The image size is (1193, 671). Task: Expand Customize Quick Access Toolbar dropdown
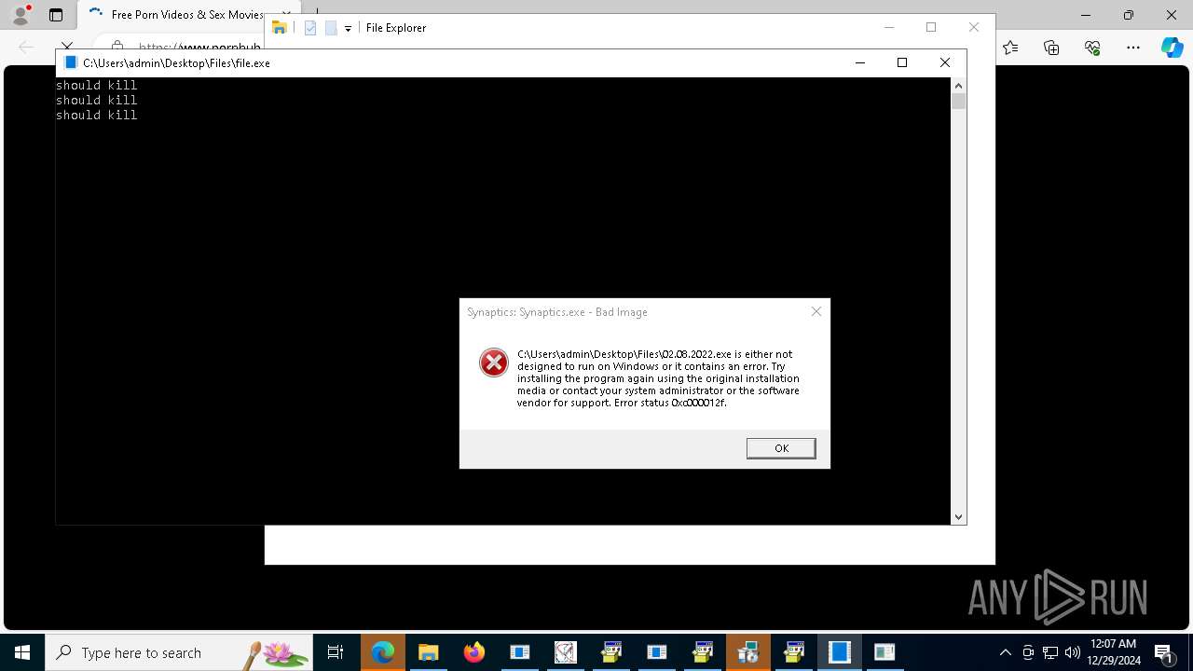[348, 29]
